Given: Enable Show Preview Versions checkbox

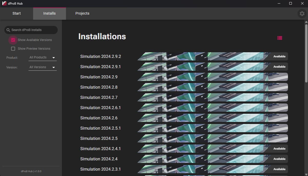Looking at the screenshot, I should coord(13,49).
